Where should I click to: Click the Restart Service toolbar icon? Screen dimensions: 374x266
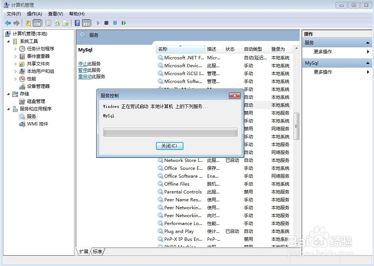[124, 23]
